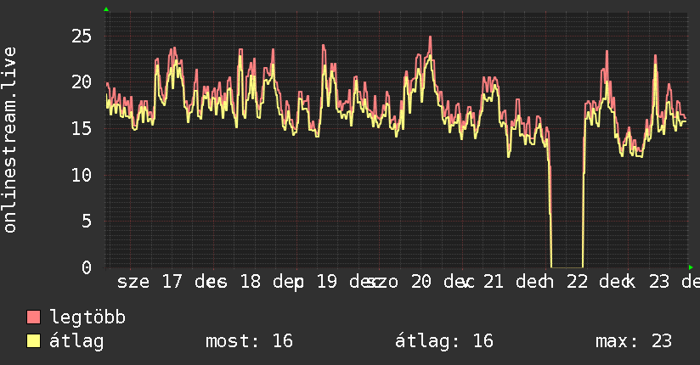The height and width of the screenshot is (365, 700).
Task: Click the 'átlag: 16' statistic value
Action: (444, 341)
